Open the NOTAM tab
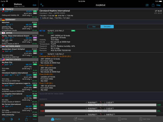The image size is (163, 122). [123, 119]
